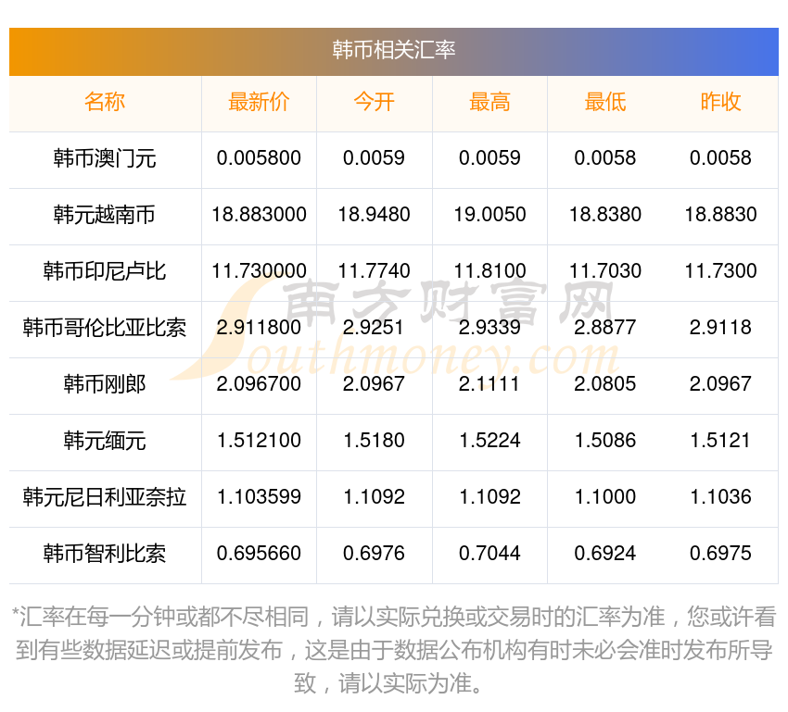
Task: Click previous close 0.6975
Action: pyautogui.click(x=720, y=554)
